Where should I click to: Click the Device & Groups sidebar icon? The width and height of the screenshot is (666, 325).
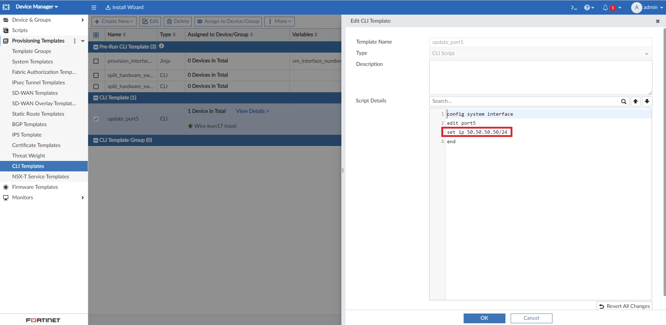click(x=6, y=20)
